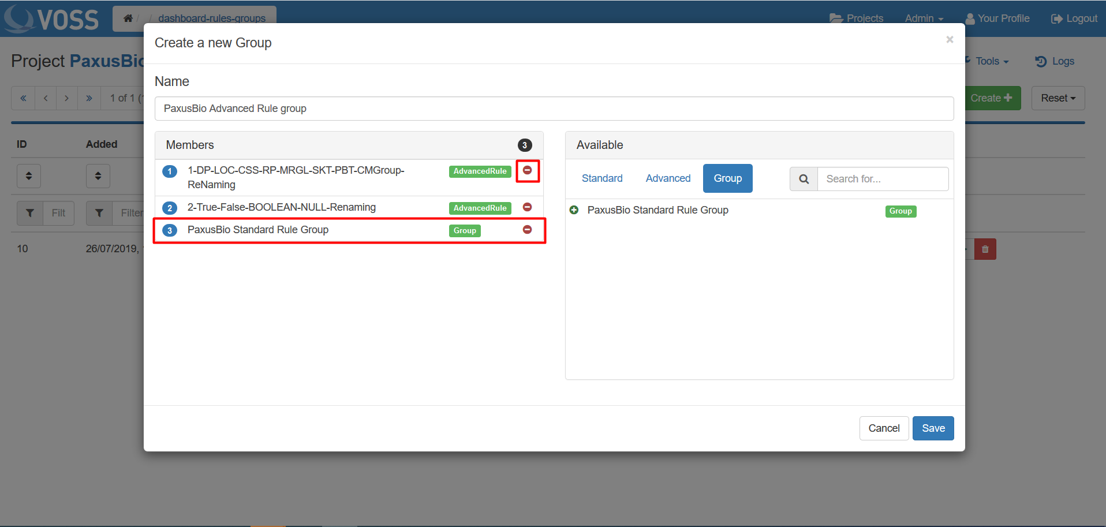1106x527 pixels.
Task: Remove the 1-DP-LOC-CSS-RP-MRGL member rule
Action: click(527, 170)
